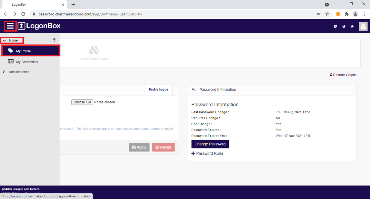Click the logout icon in header
The width and height of the screenshot is (370, 199).
coord(352,26)
